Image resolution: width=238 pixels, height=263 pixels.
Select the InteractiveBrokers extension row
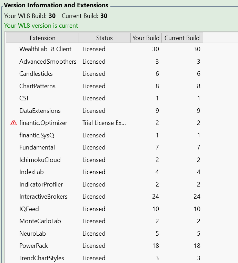coord(43,197)
